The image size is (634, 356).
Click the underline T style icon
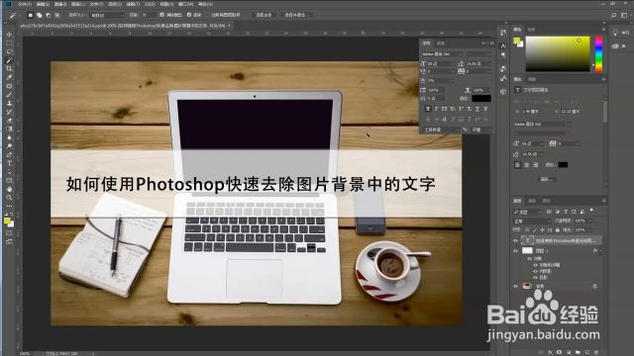pyautogui.click(x=477, y=109)
